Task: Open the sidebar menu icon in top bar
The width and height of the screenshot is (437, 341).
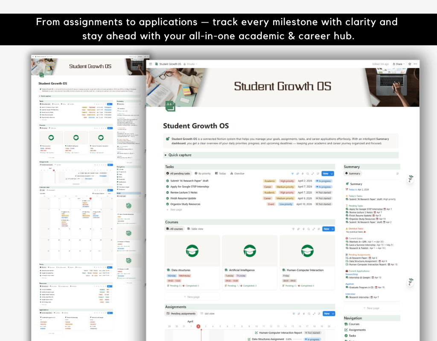Action: tap(151, 64)
